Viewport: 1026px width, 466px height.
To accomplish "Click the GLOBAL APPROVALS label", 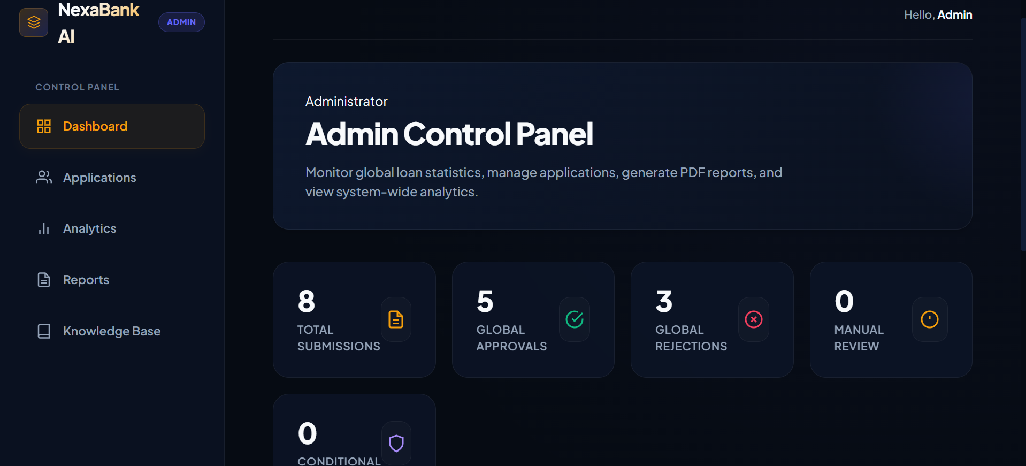I will [x=511, y=338].
